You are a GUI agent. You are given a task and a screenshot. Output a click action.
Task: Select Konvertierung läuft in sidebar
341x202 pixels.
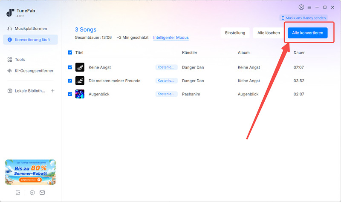coord(30,40)
